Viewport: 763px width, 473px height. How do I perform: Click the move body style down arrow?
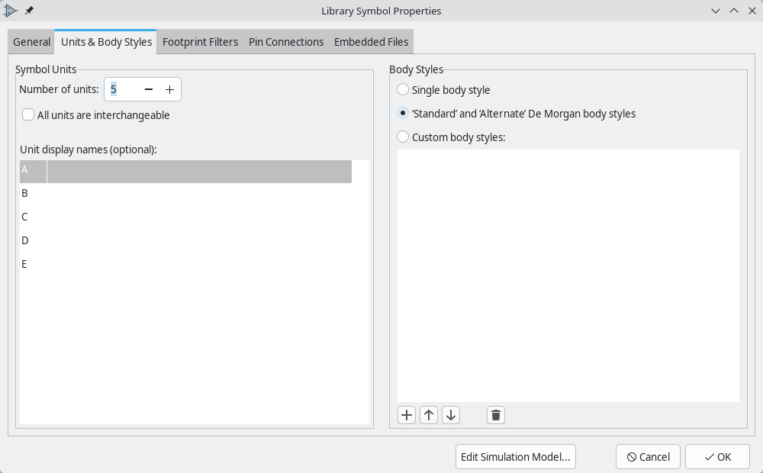point(451,415)
